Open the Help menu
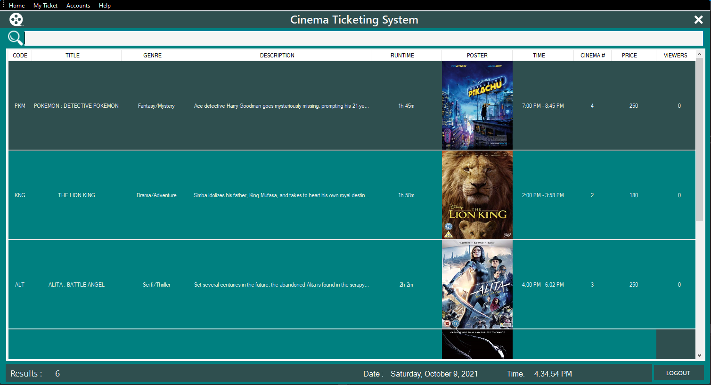 [105, 6]
